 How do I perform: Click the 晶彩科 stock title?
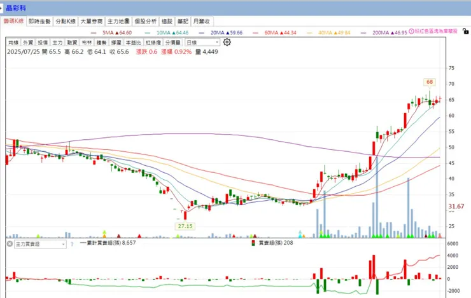tap(16, 8)
